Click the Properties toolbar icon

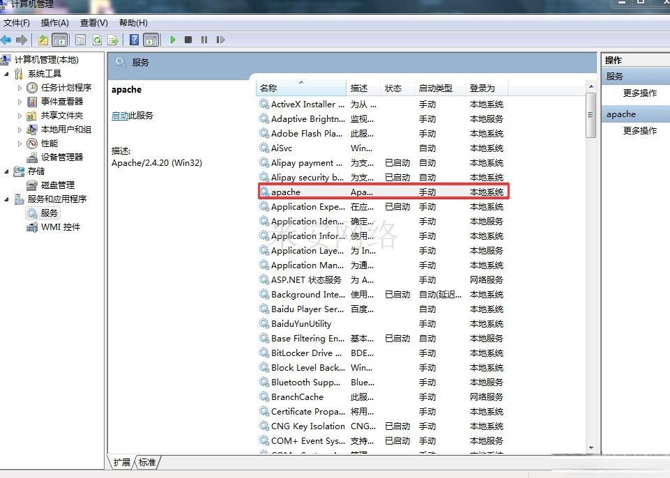80,40
